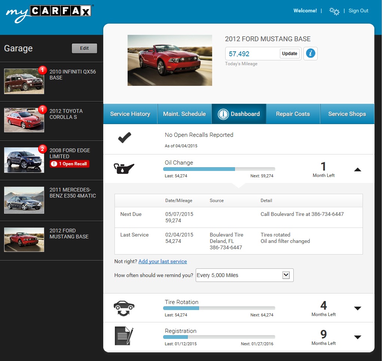Click the registration document icon
The width and height of the screenshot is (382, 361).
pyautogui.click(x=124, y=336)
